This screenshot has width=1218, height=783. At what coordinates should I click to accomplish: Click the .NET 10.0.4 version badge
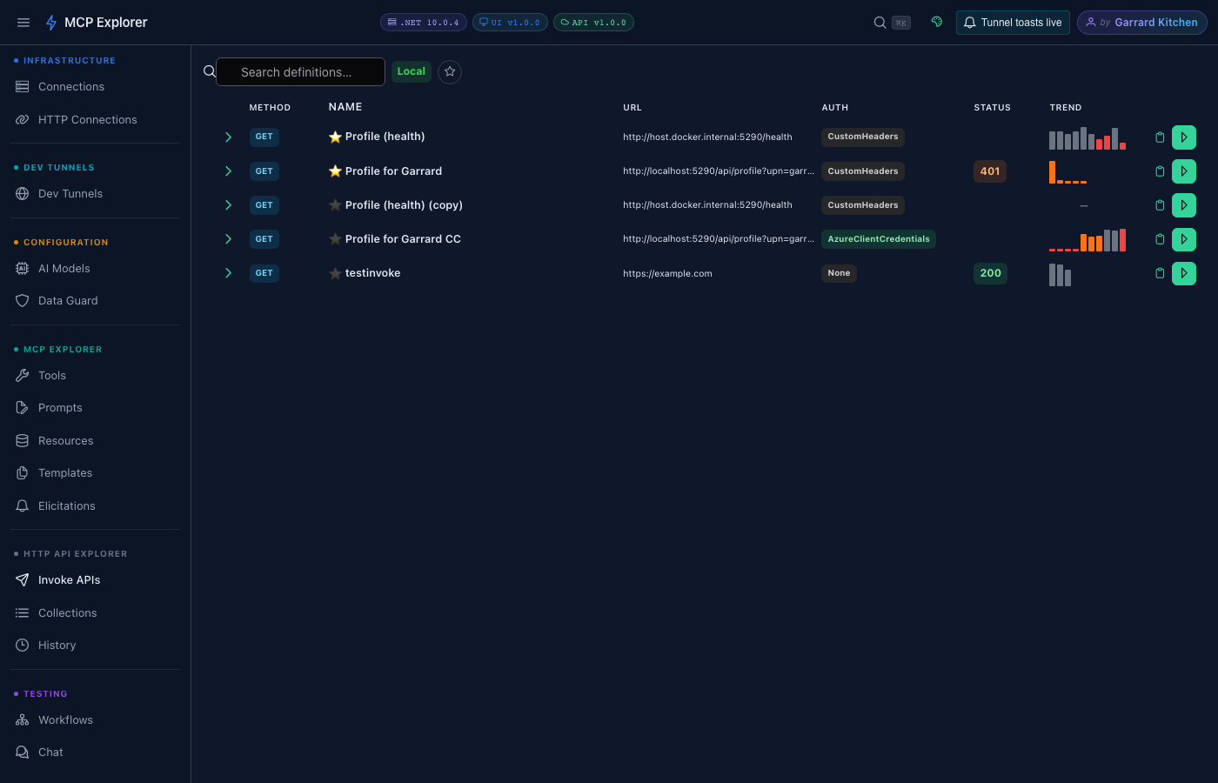coord(424,23)
